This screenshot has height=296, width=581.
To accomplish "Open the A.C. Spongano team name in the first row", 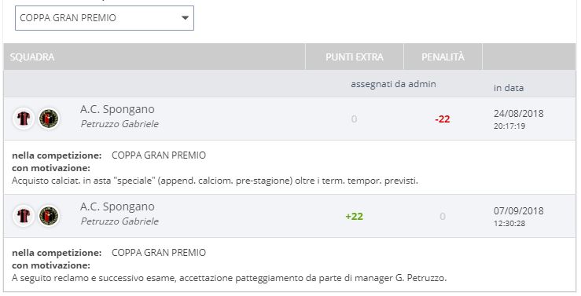I will (x=117, y=109).
